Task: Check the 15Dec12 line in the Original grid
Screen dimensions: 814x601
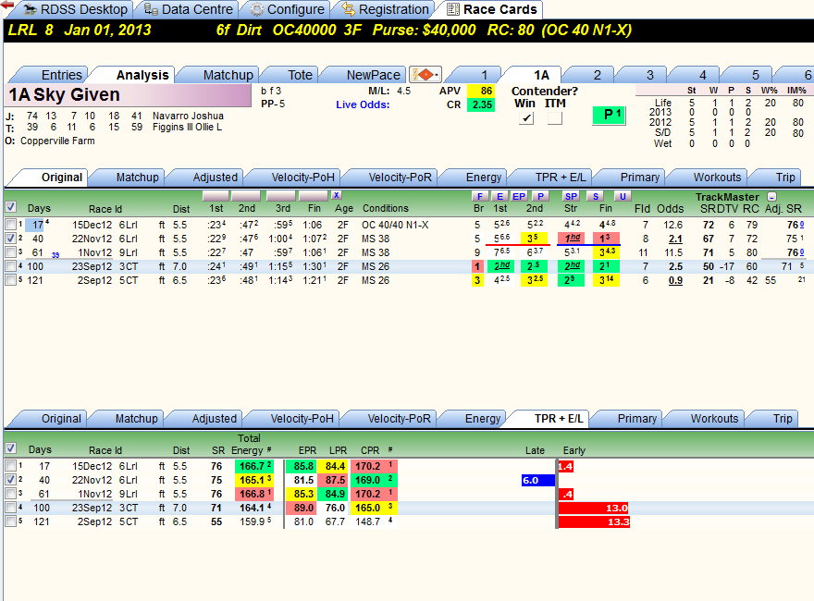Action: (10, 225)
